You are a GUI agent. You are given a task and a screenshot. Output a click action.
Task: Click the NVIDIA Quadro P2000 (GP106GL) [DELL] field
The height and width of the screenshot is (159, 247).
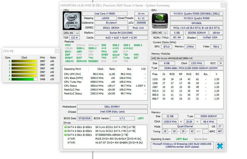196,14
